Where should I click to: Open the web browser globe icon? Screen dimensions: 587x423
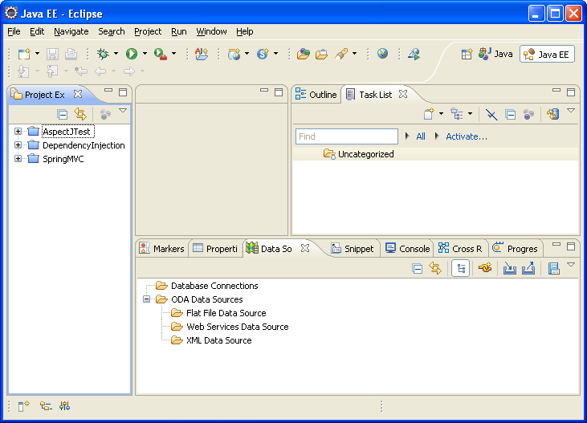coord(382,54)
